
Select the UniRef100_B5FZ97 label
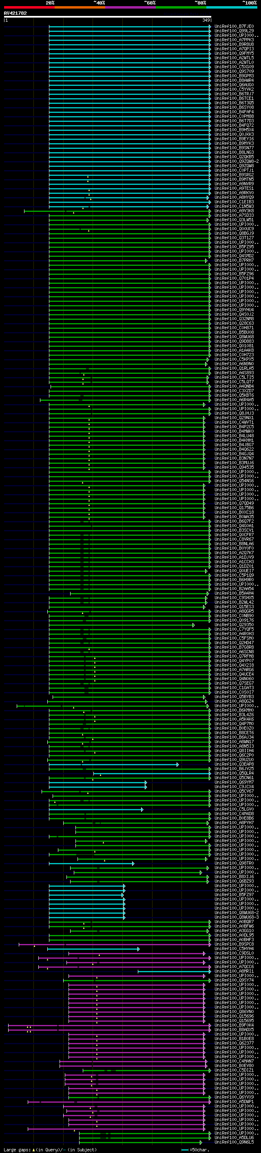(234, 895)
